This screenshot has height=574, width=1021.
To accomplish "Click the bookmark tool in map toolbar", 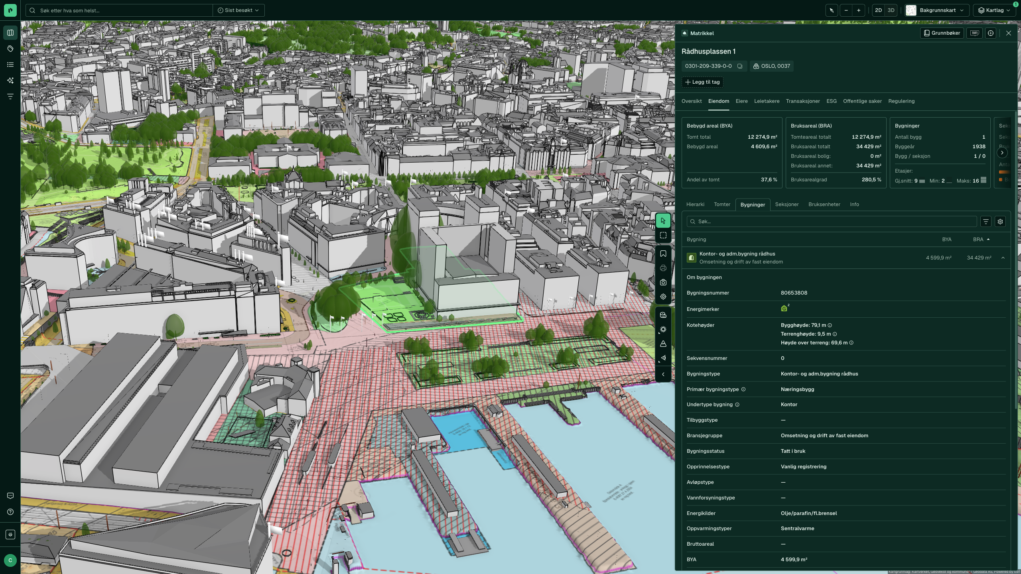I will (663, 254).
